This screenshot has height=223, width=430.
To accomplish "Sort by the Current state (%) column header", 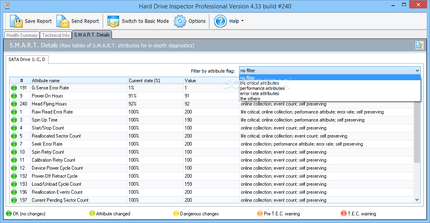I will pos(155,80).
